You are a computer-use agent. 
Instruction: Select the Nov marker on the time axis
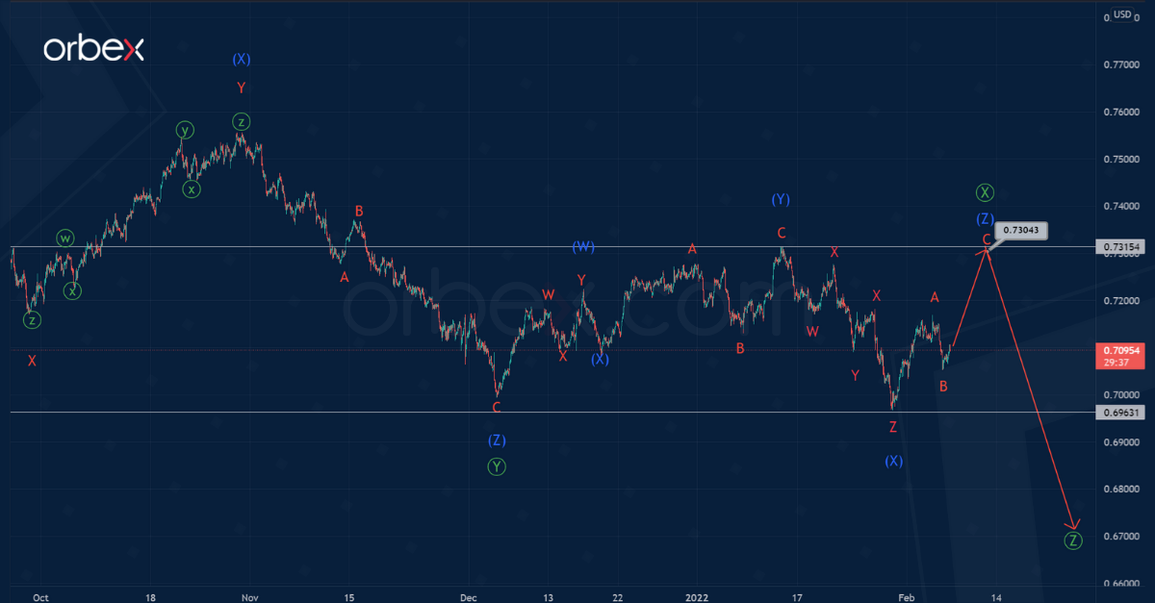coord(250,596)
